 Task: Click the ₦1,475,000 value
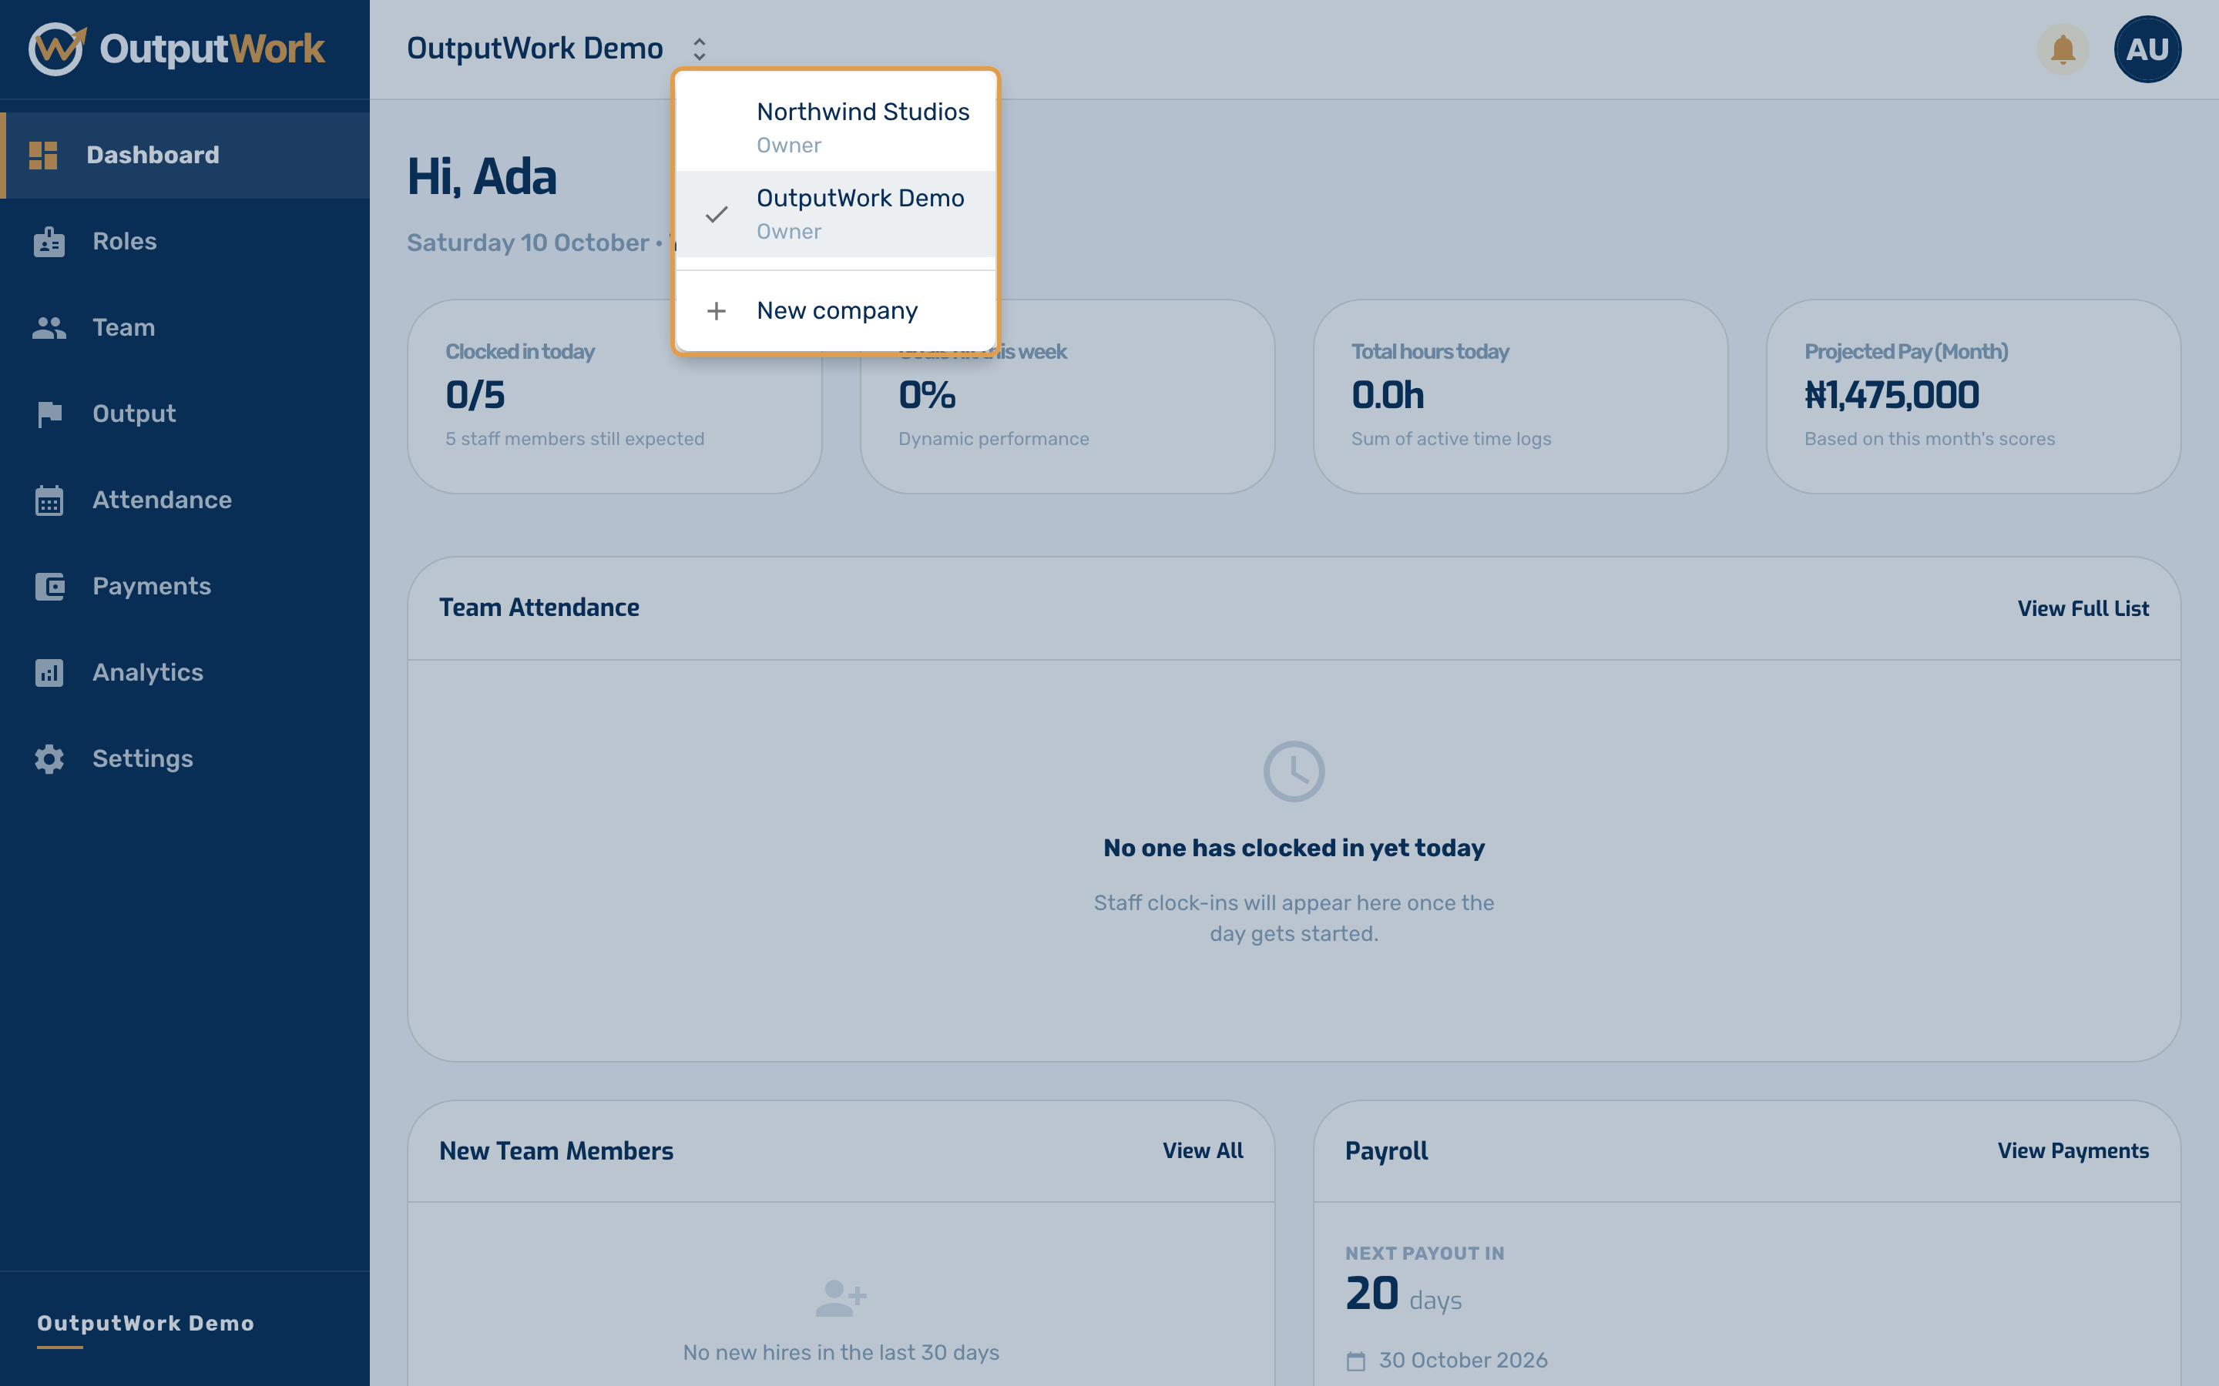tap(1892, 396)
